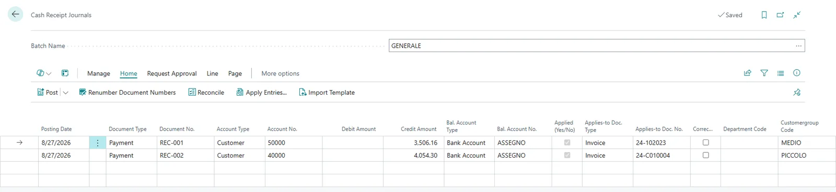Open the Manage menu
The width and height of the screenshot is (836, 192).
coord(99,73)
